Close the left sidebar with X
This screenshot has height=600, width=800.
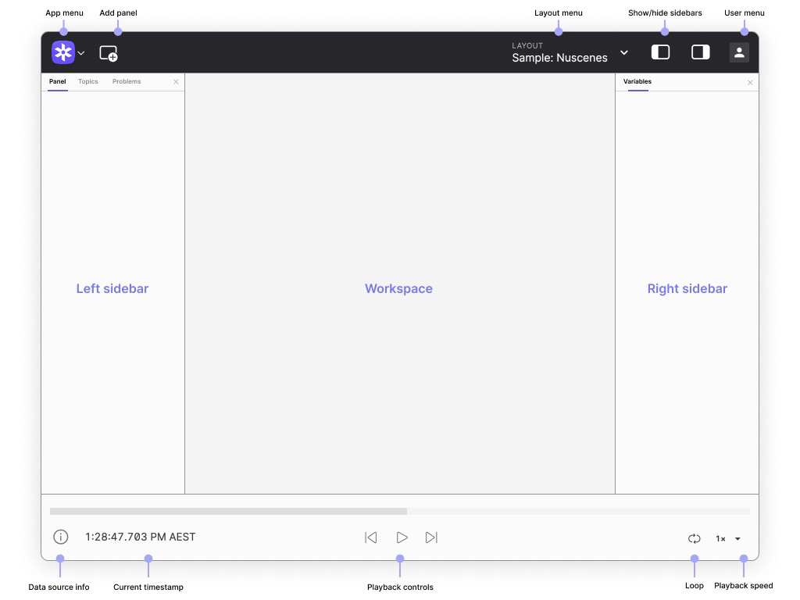click(x=176, y=82)
